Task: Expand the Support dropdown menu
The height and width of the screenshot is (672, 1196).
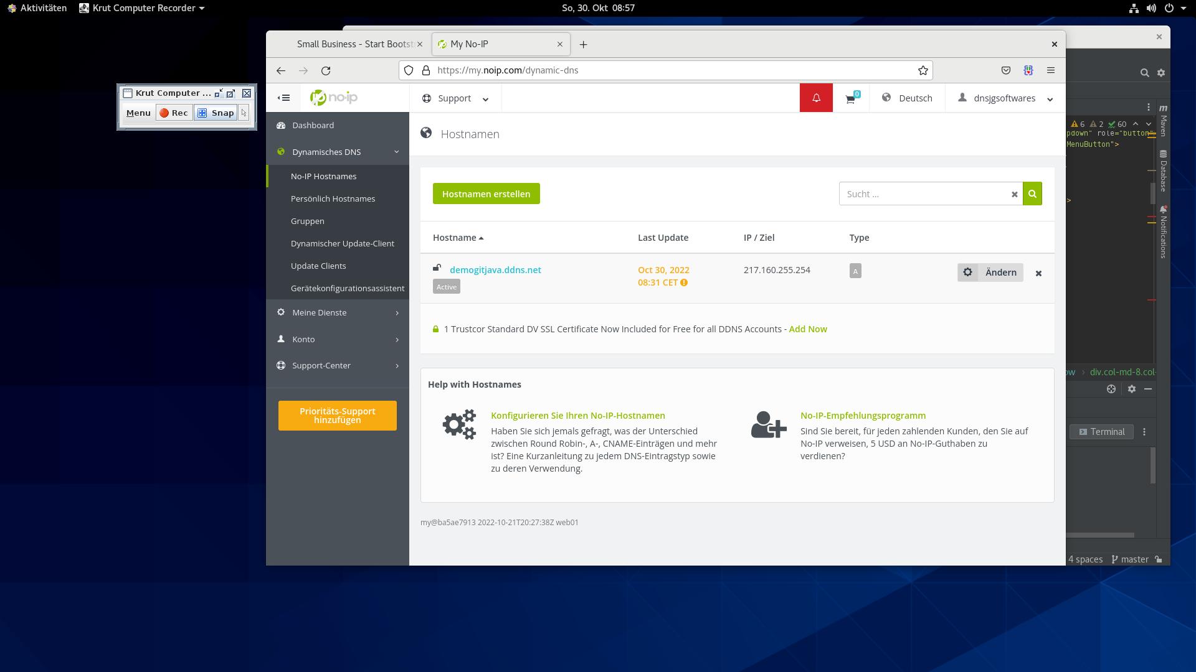Action: pos(455,98)
